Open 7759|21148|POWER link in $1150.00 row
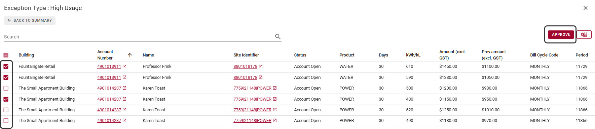595x129 pixels. [252, 99]
